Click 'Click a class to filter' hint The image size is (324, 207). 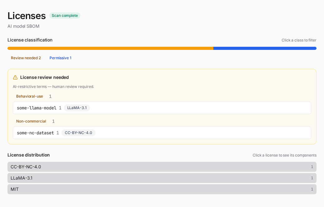(299, 40)
